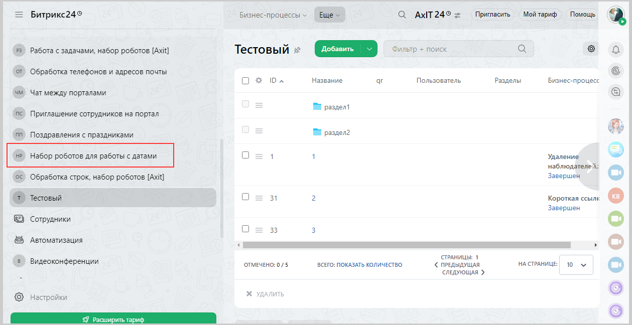The width and height of the screenshot is (632, 325).
Task: Open Поздравления с праздниками item
Action: click(113, 135)
